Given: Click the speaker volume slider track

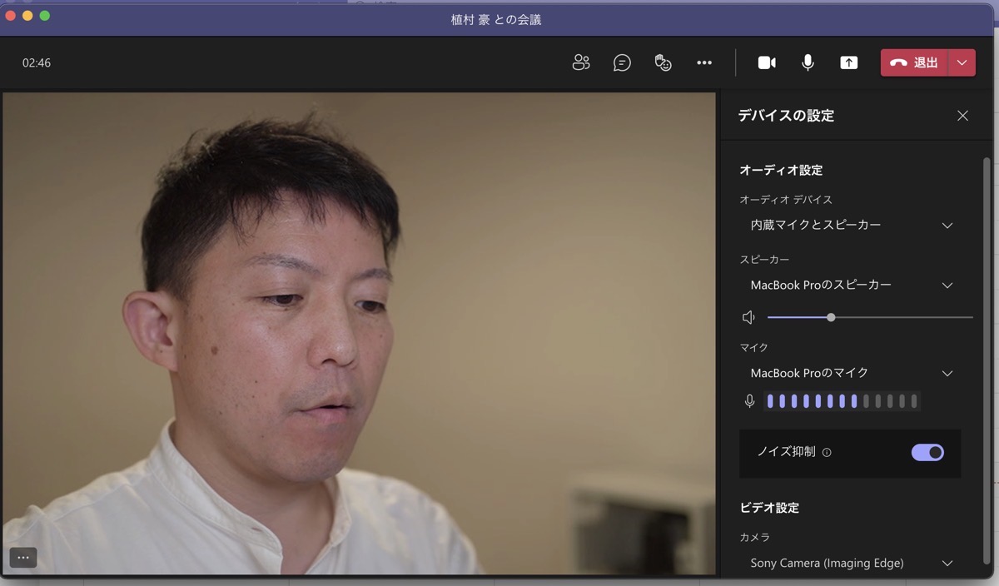Looking at the screenshot, I should 899,317.
